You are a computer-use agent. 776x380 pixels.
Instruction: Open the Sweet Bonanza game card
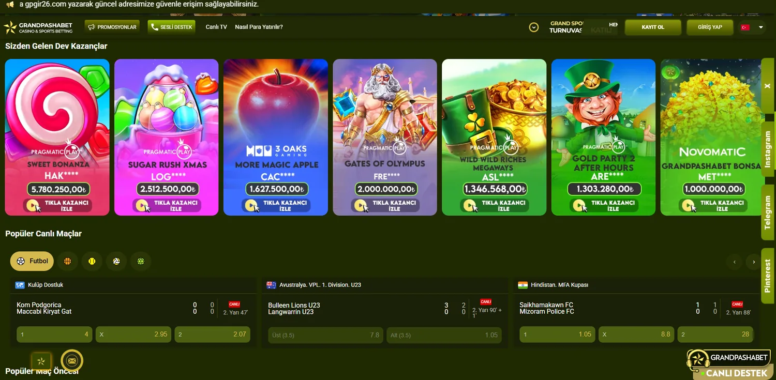pos(57,137)
